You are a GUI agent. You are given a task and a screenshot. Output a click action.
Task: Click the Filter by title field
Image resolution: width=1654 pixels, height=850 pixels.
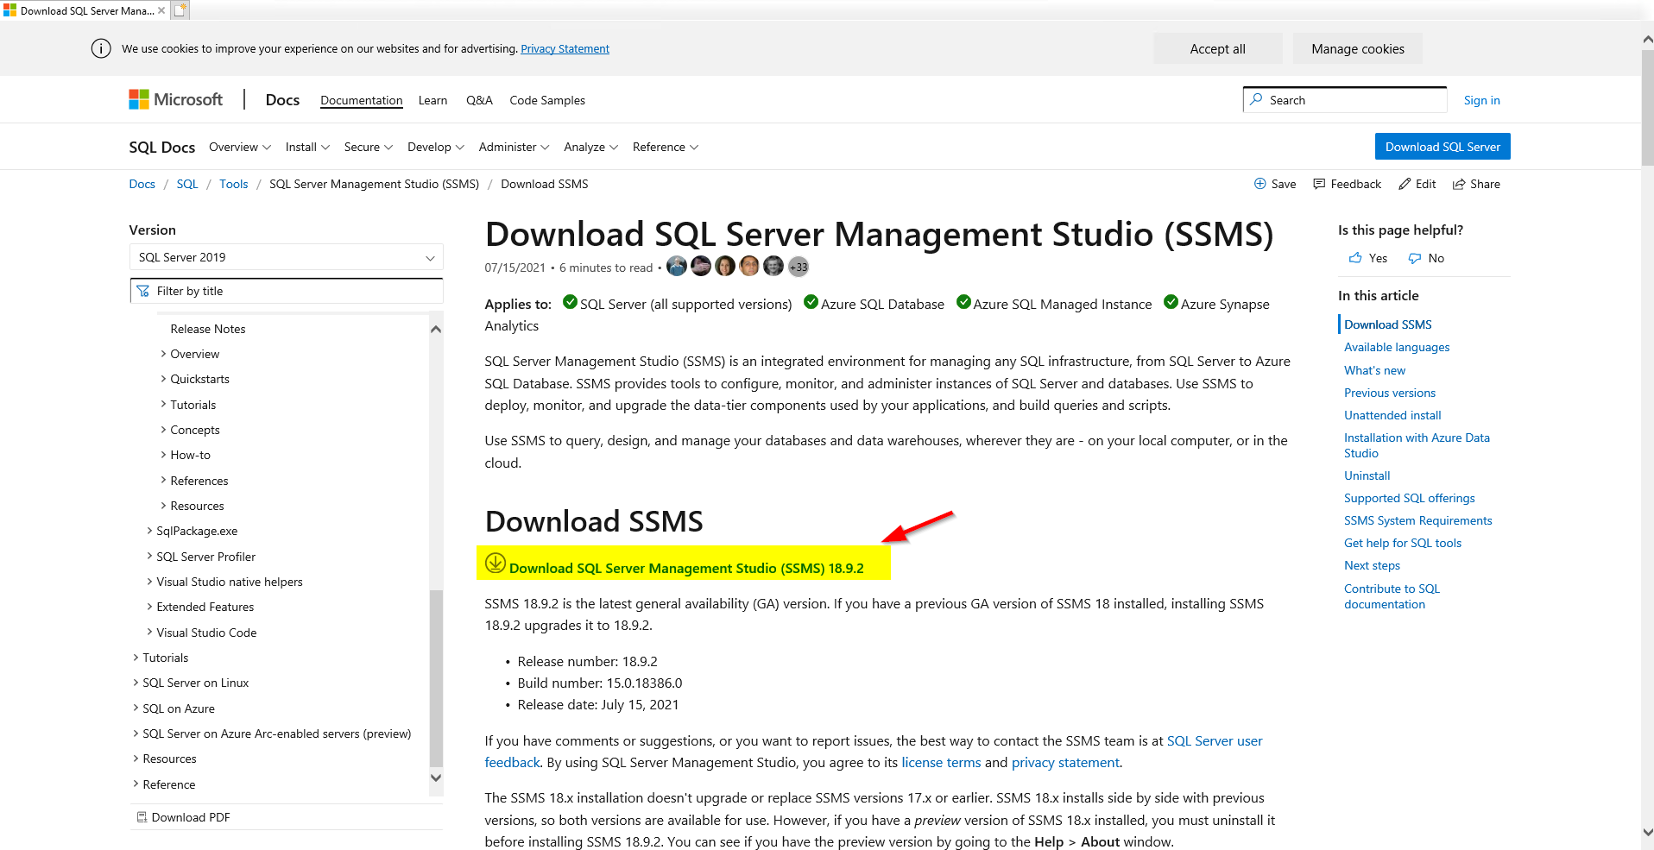287,291
